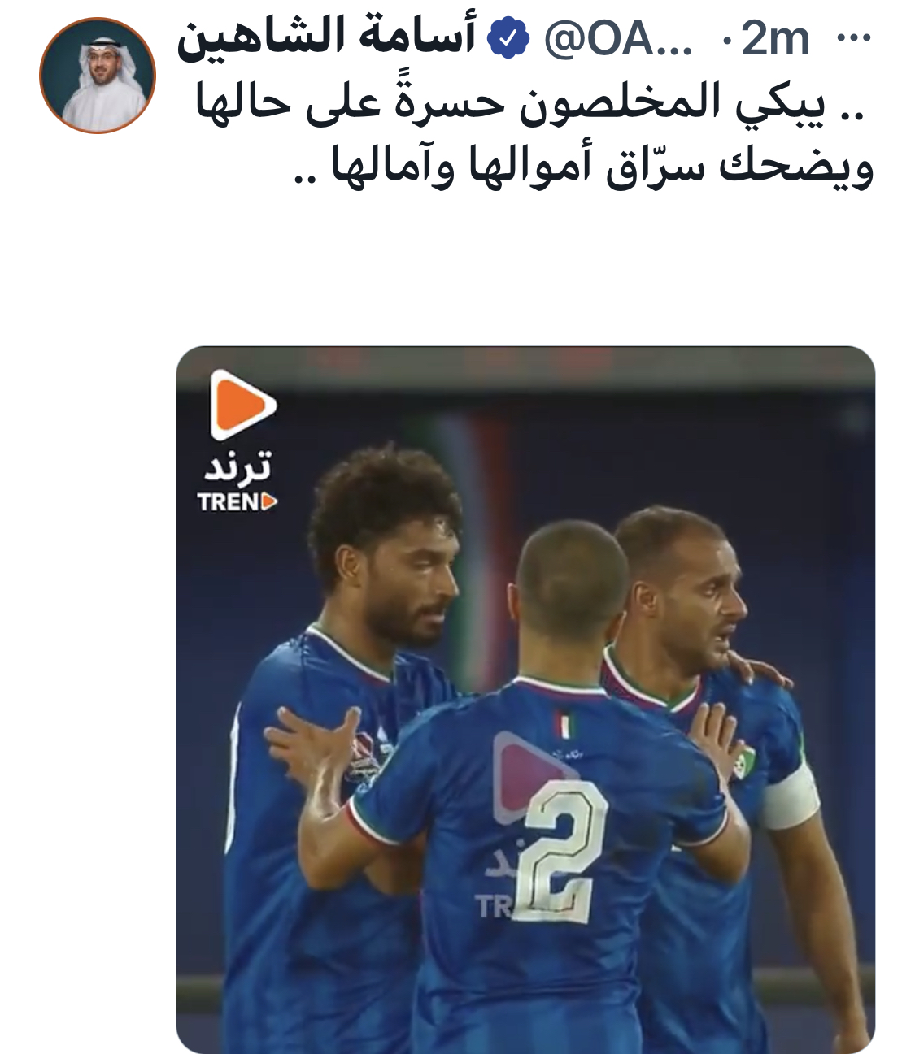Play the embedded football video
The height and width of the screenshot is (1054, 915).
pyautogui.click(x=525, y=700)
